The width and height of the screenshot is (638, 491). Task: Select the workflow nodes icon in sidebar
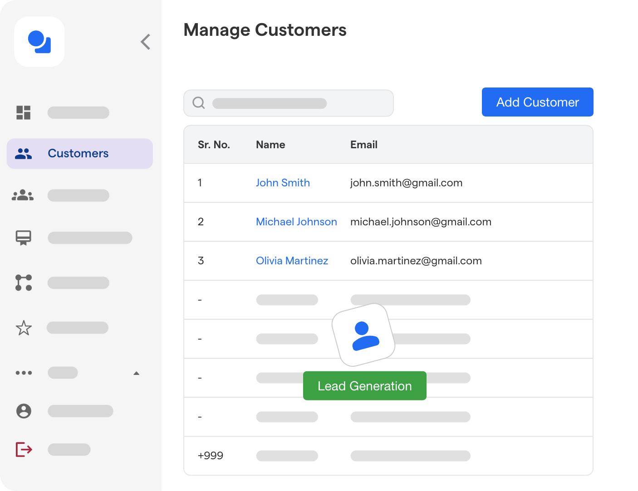[24, 282]
